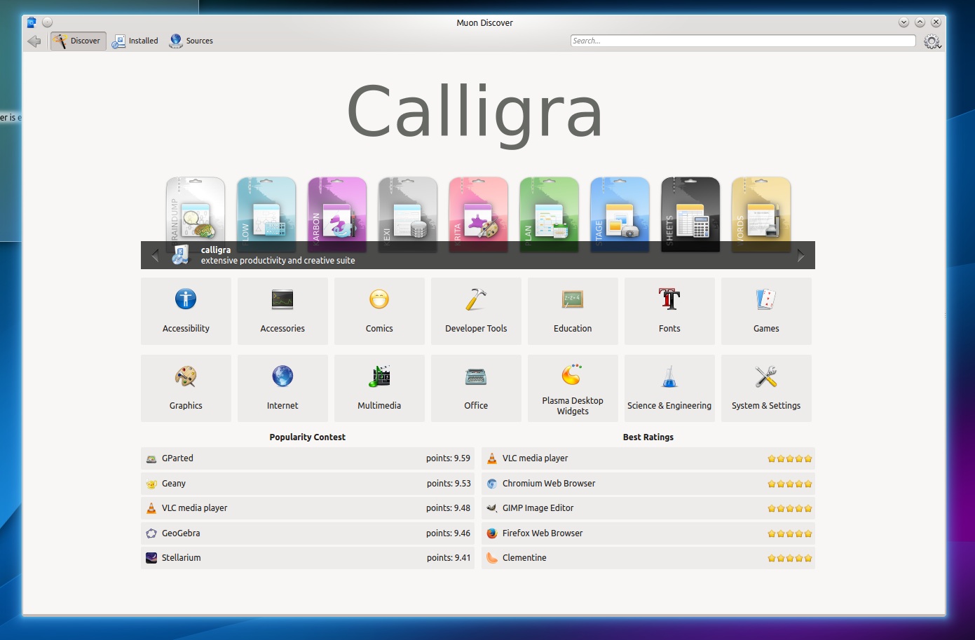Open the Plasma Desktop Widgets category

click(x=573, y=388)
